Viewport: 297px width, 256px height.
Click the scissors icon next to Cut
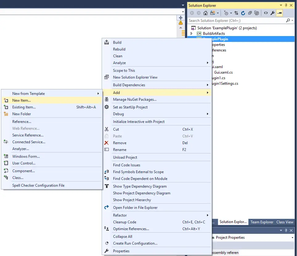107,129
